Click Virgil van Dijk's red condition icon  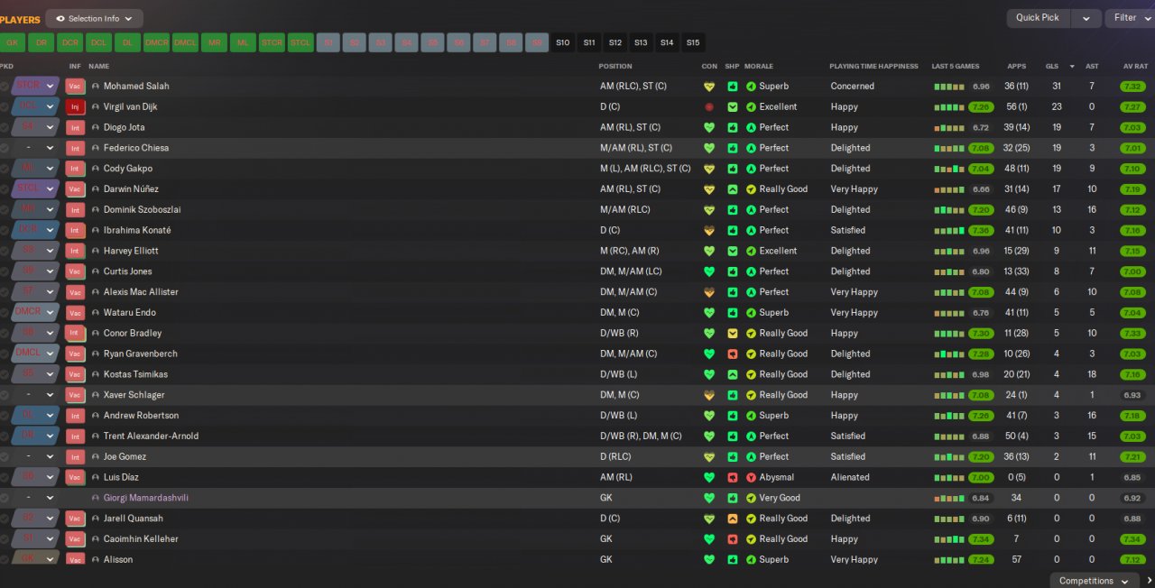[709, 107]
